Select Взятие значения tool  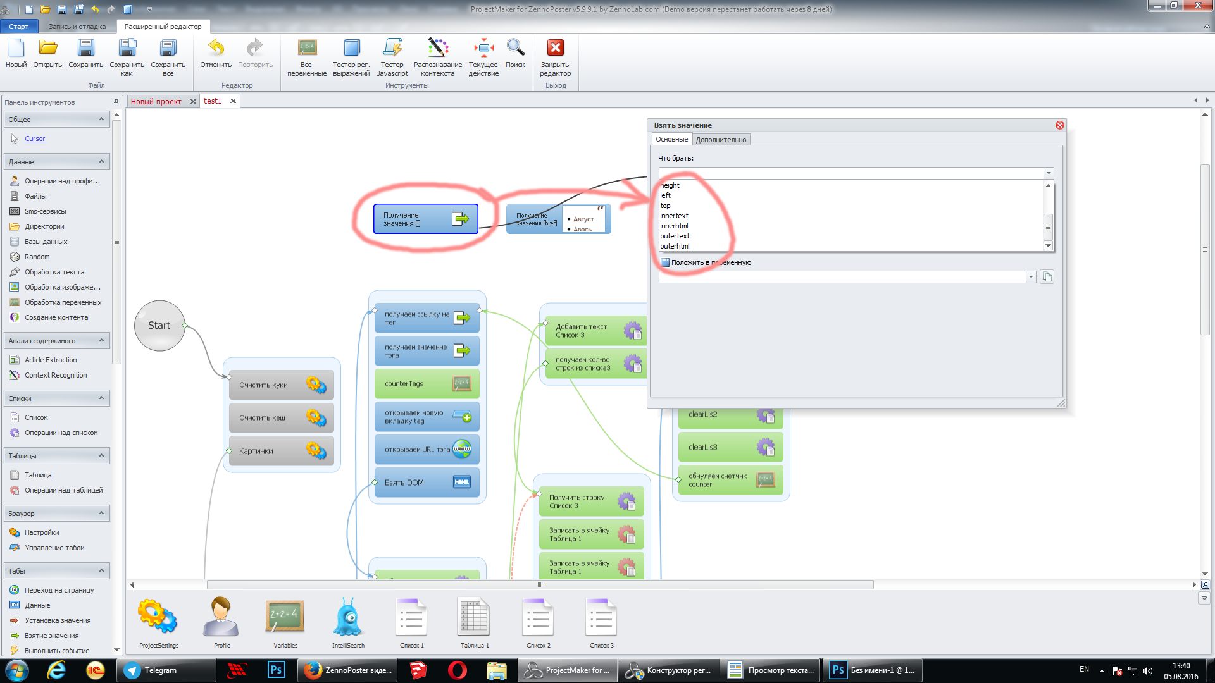[51, 636]
